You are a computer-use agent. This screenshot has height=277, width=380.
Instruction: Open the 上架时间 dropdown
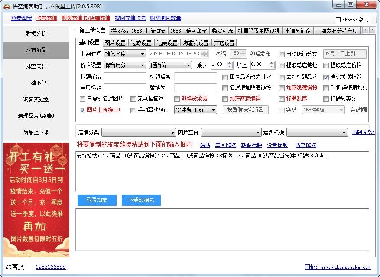tap(125, 54)
